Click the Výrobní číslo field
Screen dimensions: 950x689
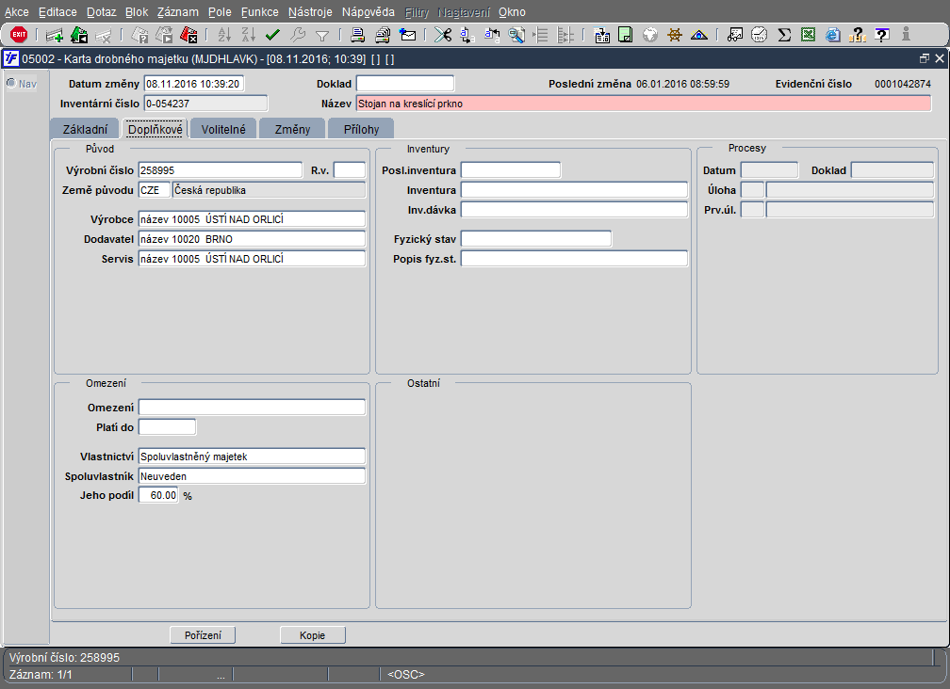pos(220,170)
